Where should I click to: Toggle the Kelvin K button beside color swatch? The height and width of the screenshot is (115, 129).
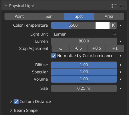pos(113,26)
